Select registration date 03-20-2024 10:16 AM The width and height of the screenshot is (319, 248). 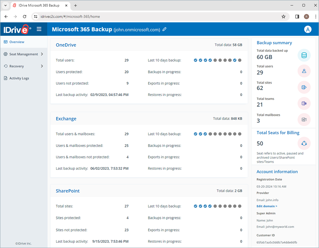271,186
